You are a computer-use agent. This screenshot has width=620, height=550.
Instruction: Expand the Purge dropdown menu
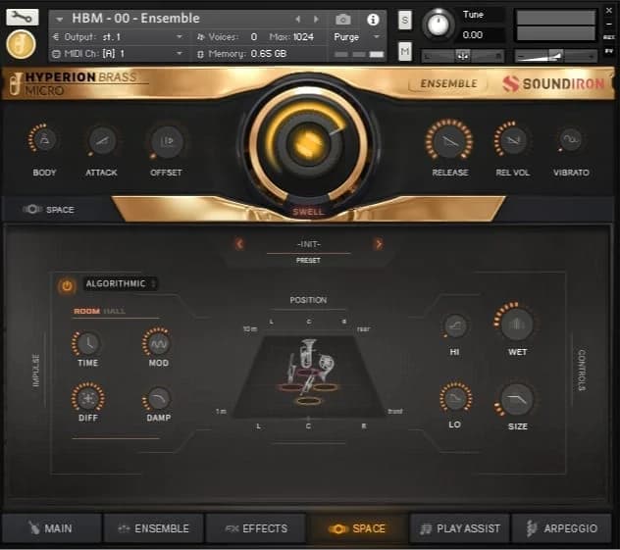(357, 36)
